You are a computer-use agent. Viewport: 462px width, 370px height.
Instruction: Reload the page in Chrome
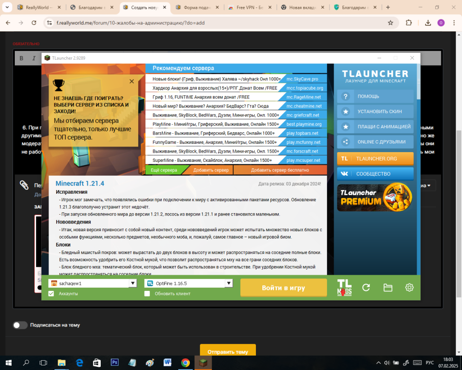pyautogui.click(x=34, y=23)
